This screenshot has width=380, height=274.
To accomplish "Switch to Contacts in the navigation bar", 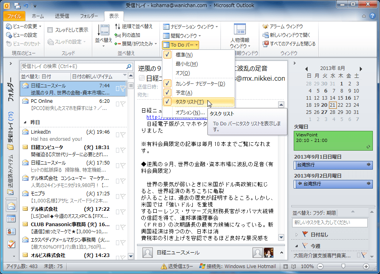I will pyautogui.click(x=11, y=231).
